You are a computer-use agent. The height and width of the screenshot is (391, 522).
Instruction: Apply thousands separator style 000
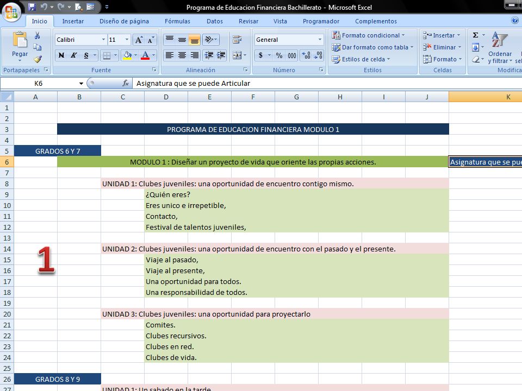[292, 55]
